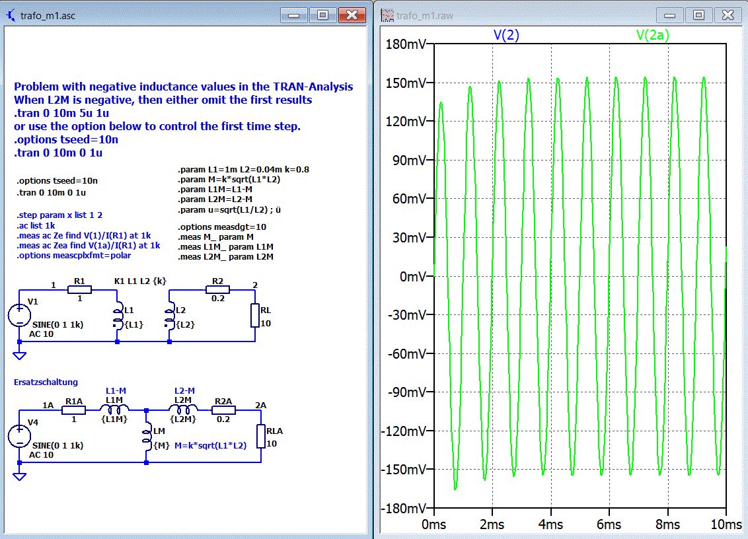Click the V4 voltage source symbol
The height and width of the screenshot is (539, 748).
point(19,437)
